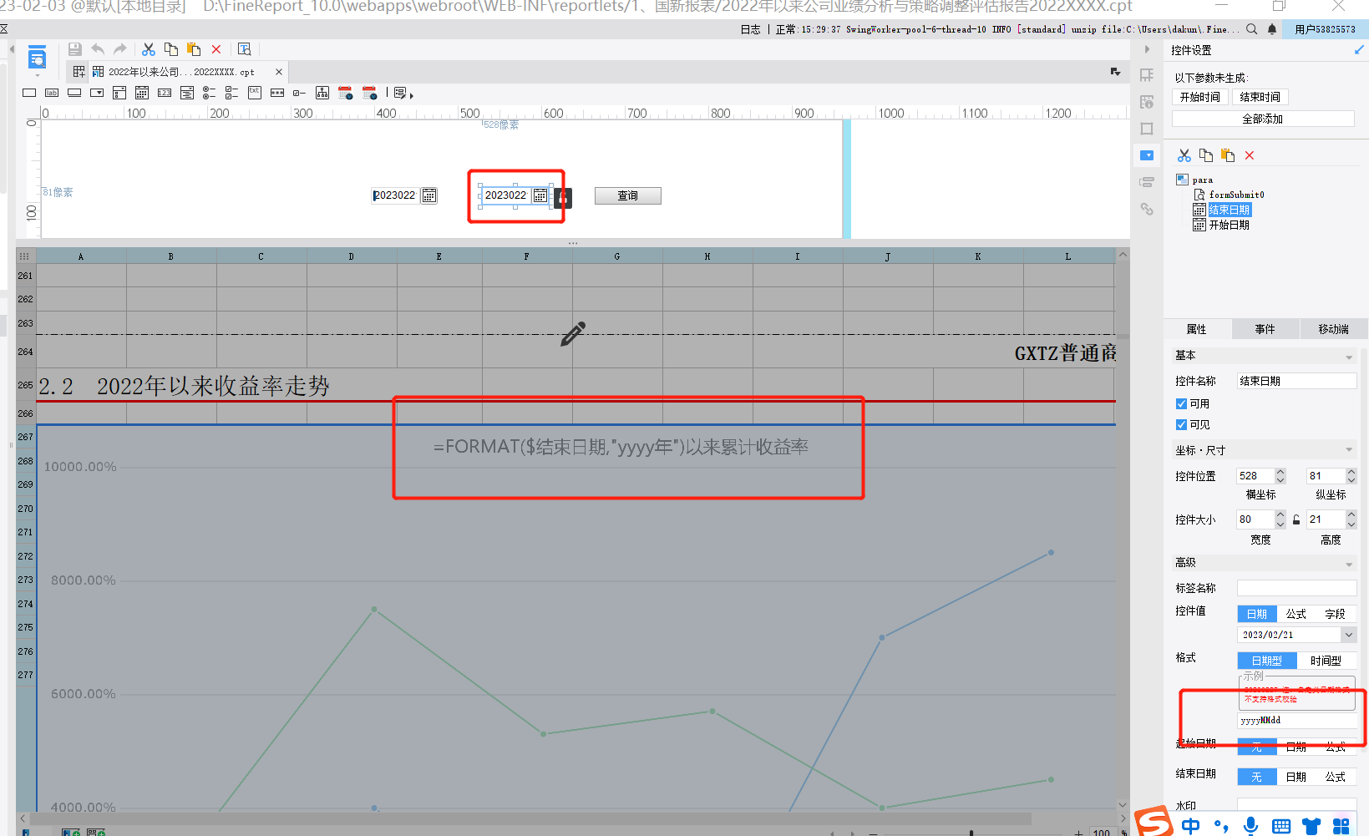
Task: Open cell element panel icon in right sidebar
Action: (x=1147, y=75)
